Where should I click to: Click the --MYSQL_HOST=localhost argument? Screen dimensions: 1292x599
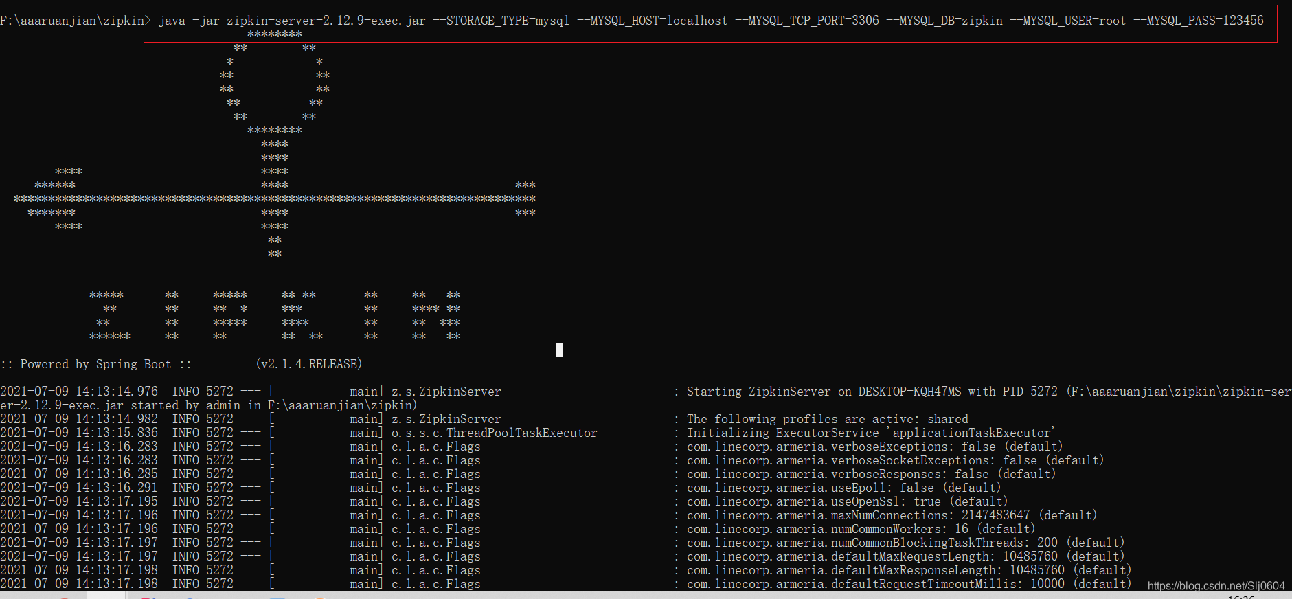[x=652, y=21]
